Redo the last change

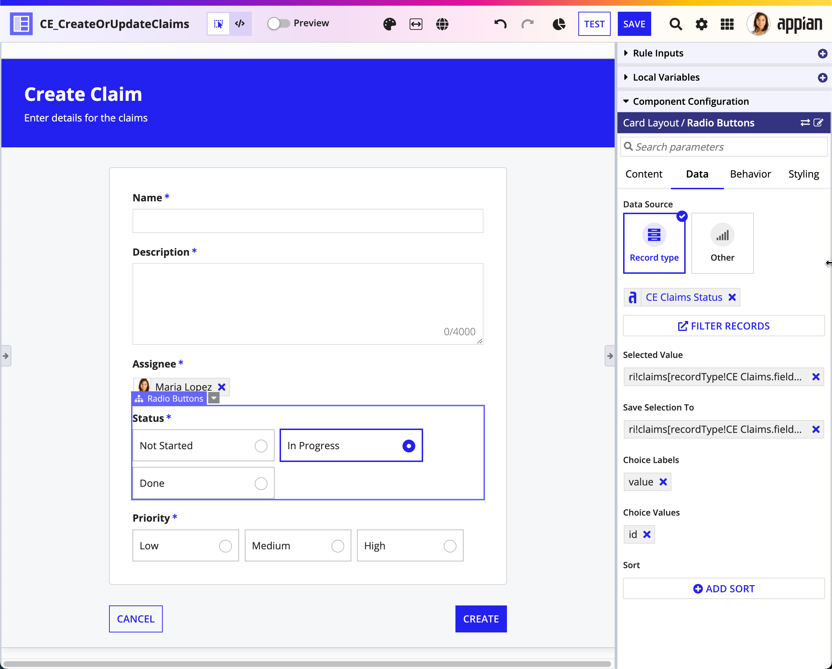(x=527, y=24)
